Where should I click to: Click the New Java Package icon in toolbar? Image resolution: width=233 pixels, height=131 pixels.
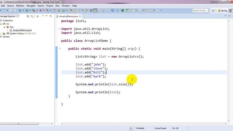[x=59, y=11]
